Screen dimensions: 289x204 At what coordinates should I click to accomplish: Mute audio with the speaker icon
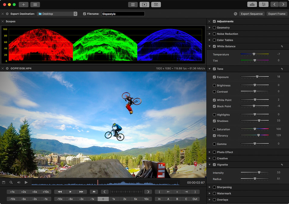tap(19, 182)
